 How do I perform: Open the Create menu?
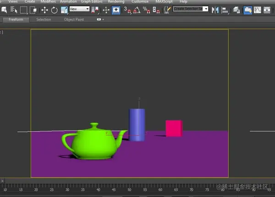point(30,1)
